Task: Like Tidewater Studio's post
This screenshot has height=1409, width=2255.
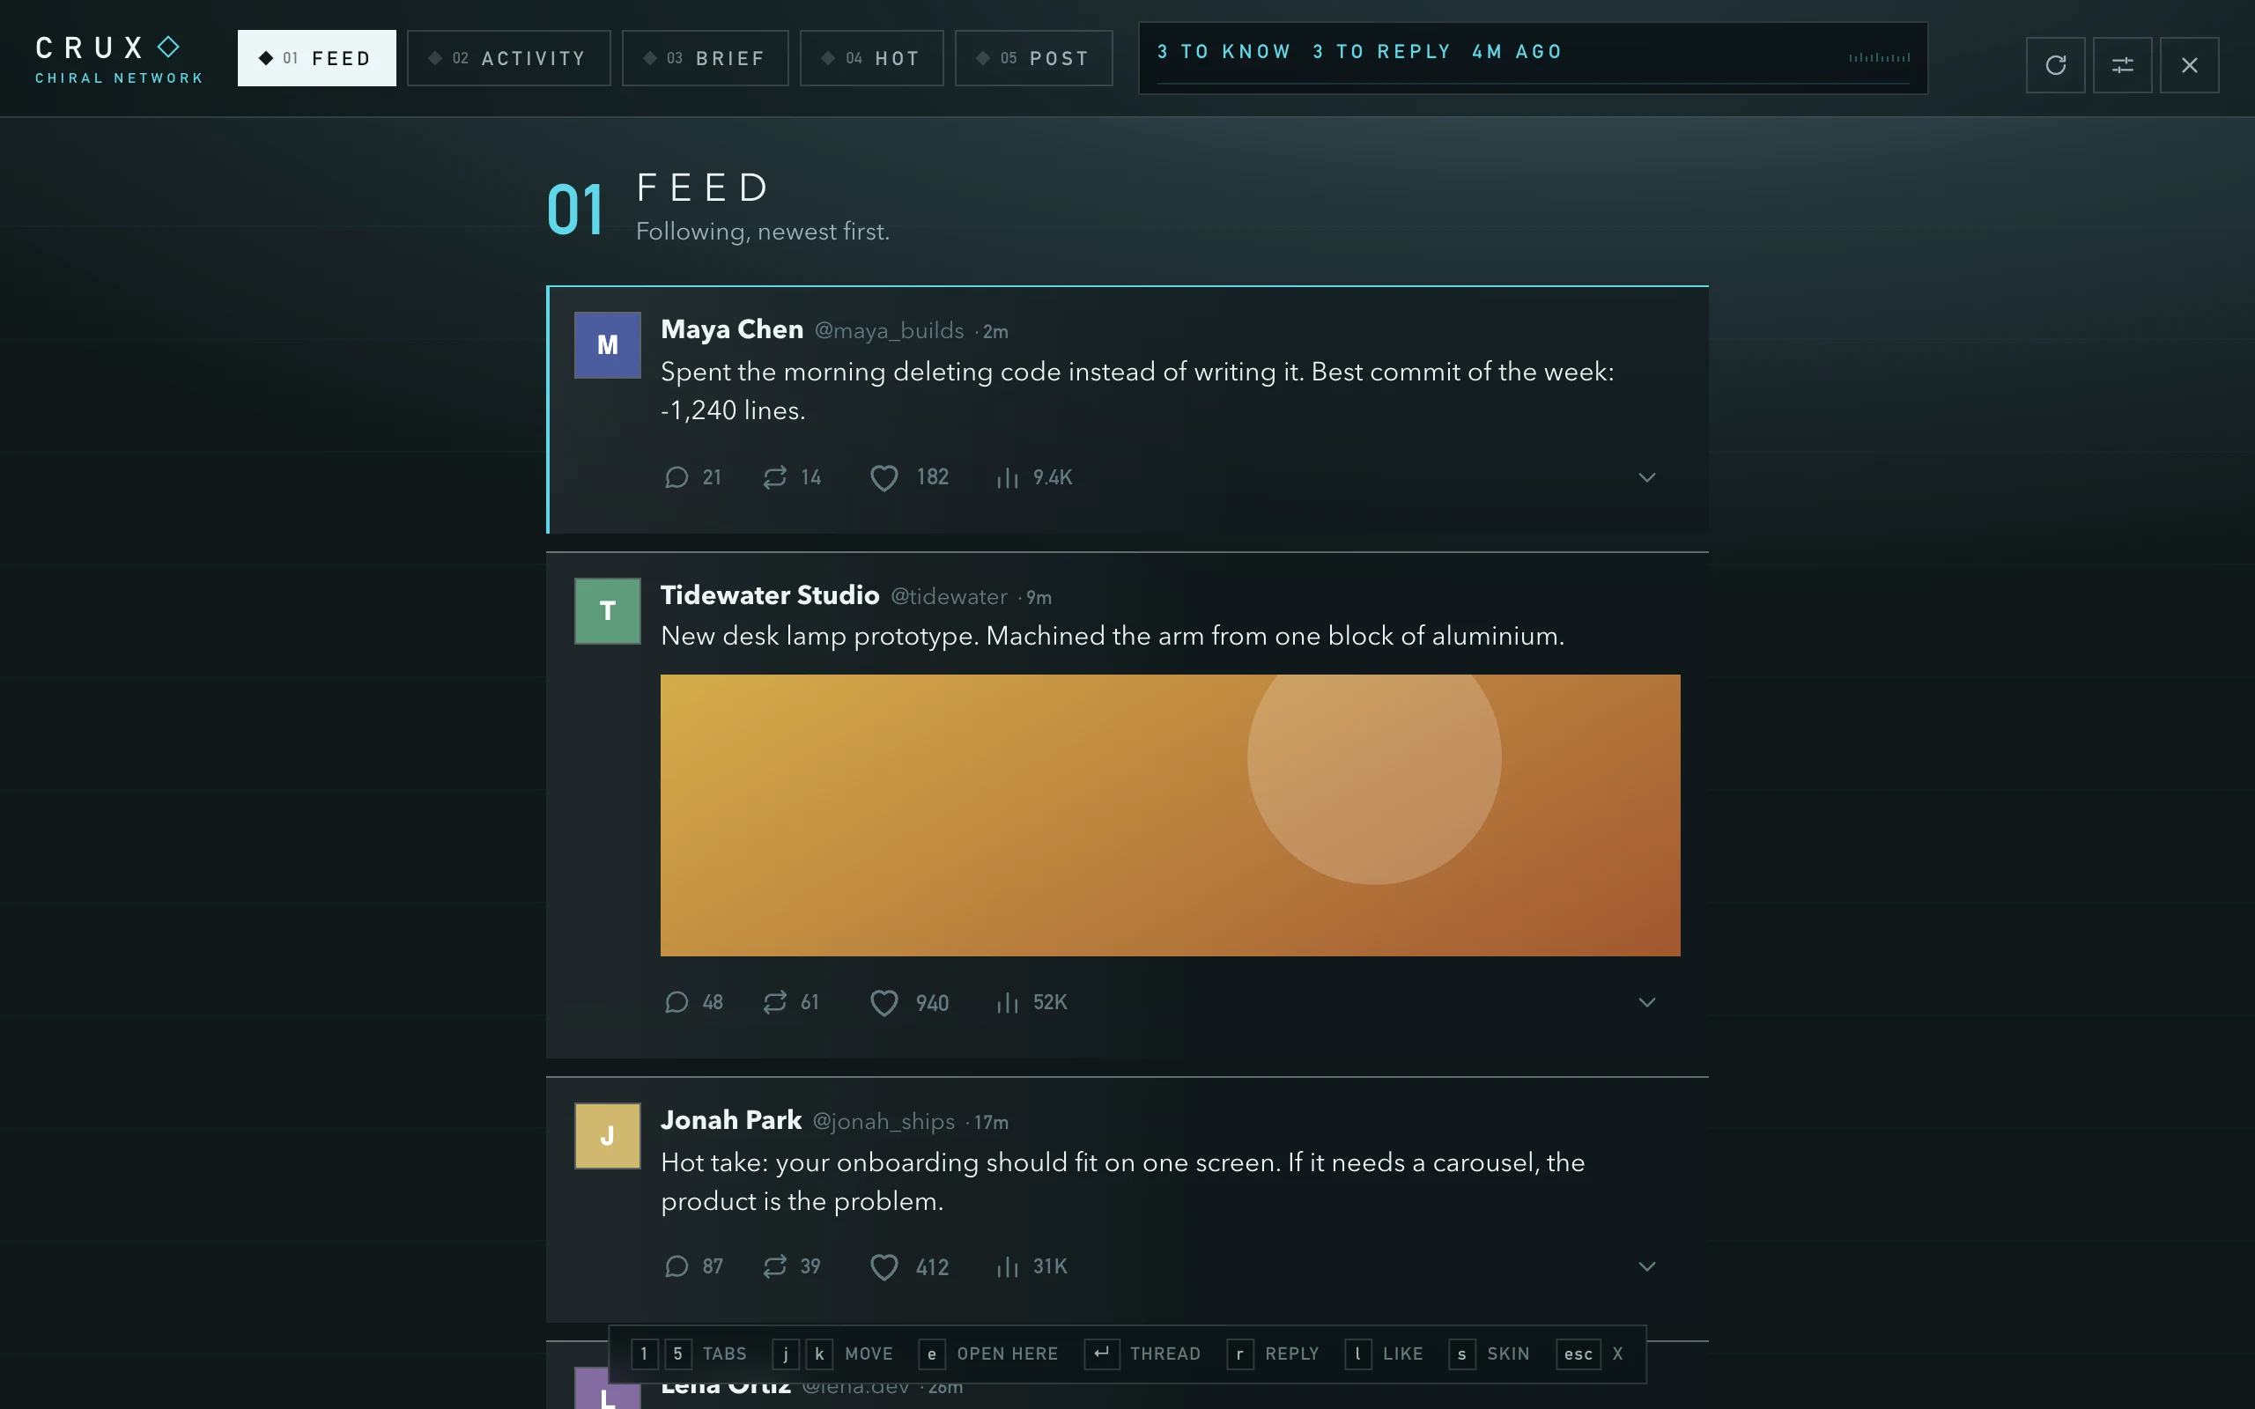Action: 909,1003
